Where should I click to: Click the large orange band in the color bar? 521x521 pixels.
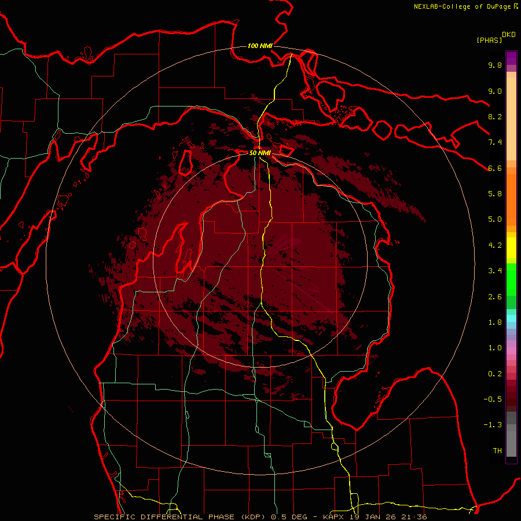pos(511,200)
